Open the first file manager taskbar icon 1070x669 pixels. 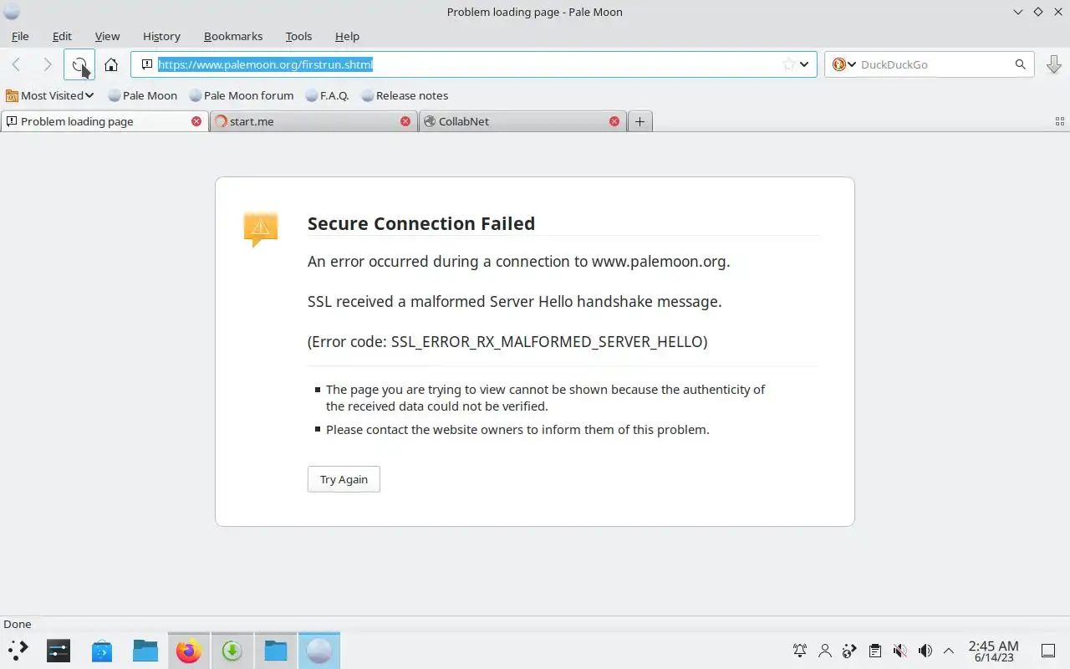[x=145, y=650]
